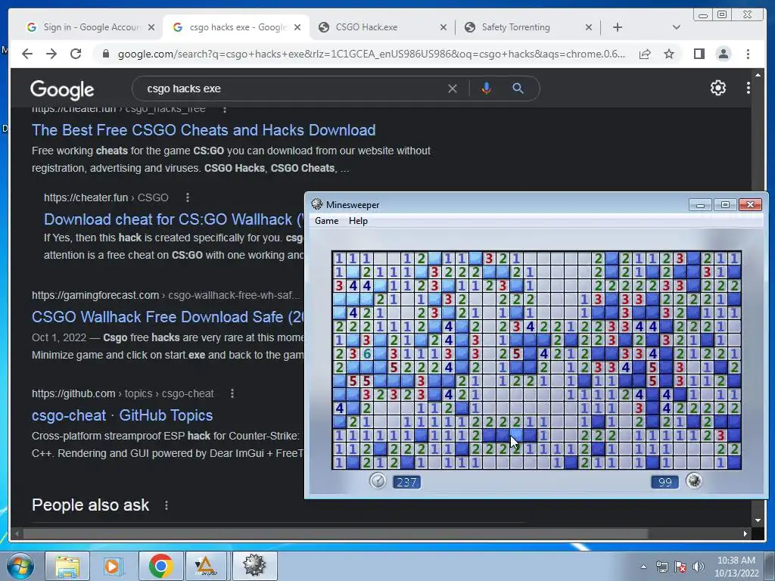Viewport: 775px width, 581px height.
Task: Click vertical scrollbar up arrow in Chrome
Action: [x=758, y=74]
